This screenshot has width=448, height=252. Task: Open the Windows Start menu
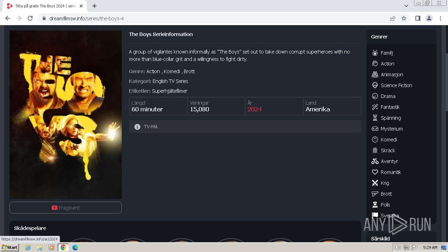point(10,247)
